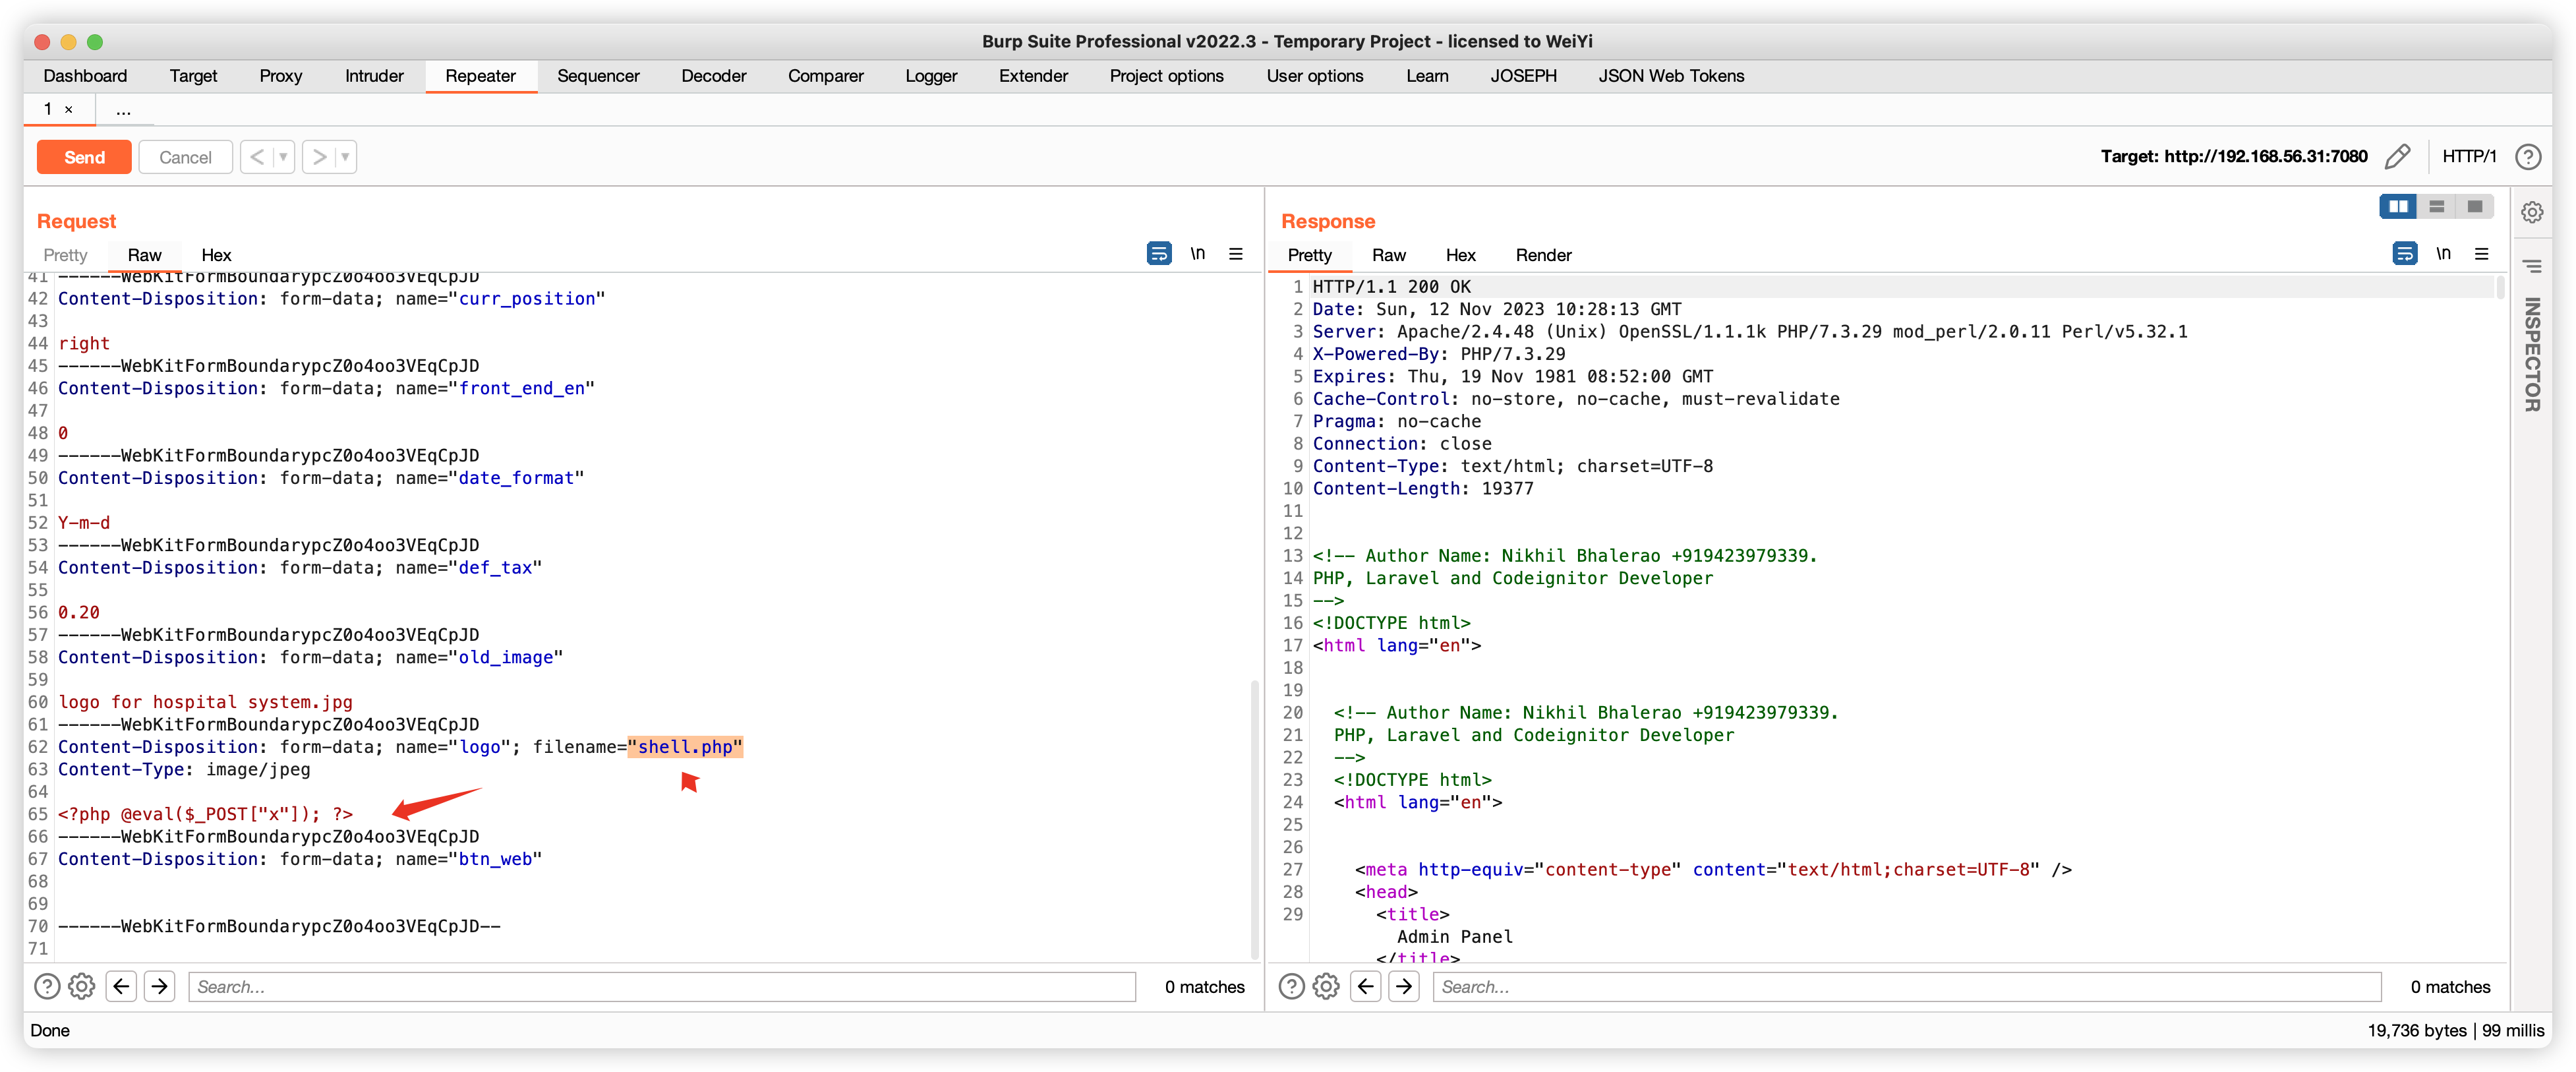Open the Project options tab
This screenshot has height=1072, width=2576.
(x=1166, y=76)
